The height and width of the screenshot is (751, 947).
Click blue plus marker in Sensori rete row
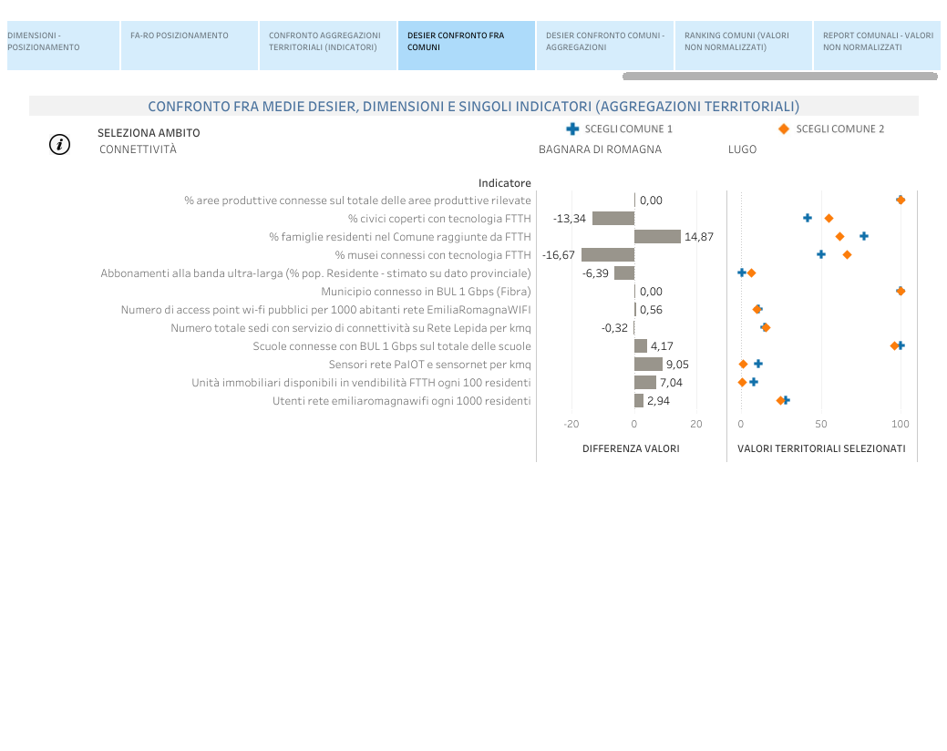click(758, 364)
